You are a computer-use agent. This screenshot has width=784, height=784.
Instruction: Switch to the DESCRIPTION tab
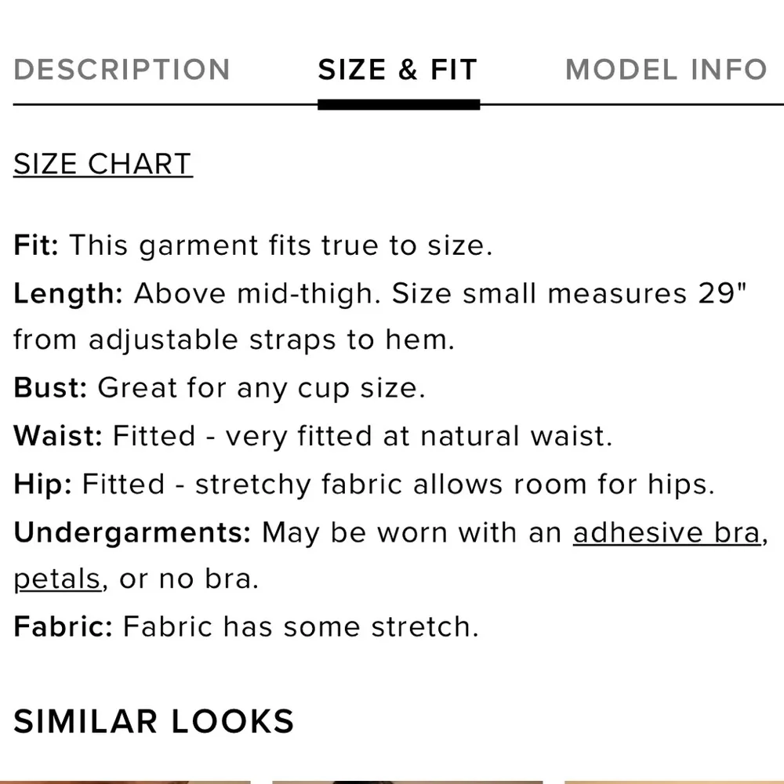(122, 70)
